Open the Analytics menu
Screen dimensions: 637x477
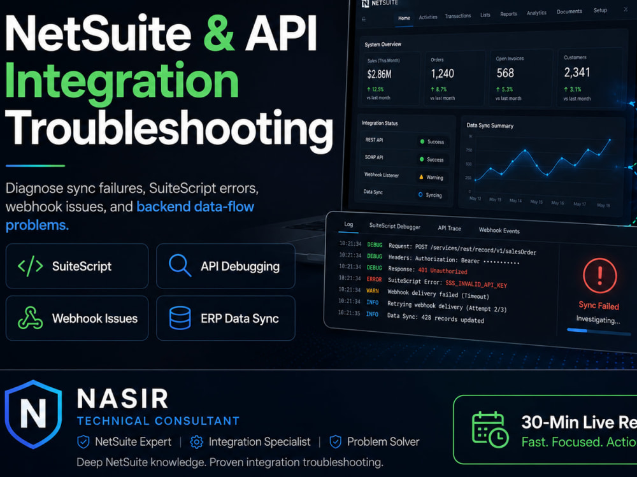536,13
